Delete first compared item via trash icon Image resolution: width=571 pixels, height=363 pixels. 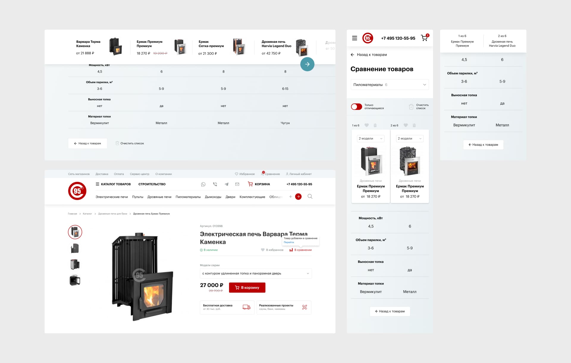pyautogui.click(x=375, y=125)
